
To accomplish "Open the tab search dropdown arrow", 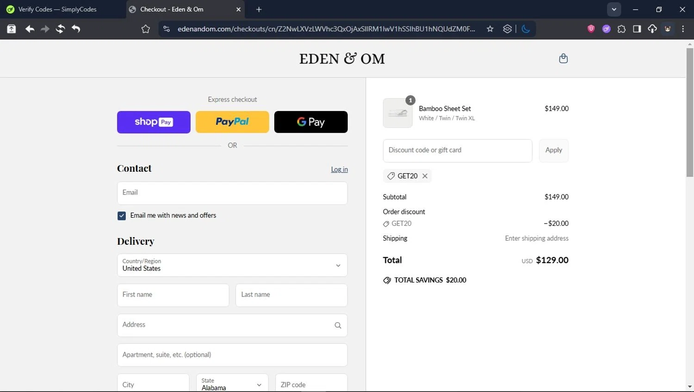I will click(614, 9).
